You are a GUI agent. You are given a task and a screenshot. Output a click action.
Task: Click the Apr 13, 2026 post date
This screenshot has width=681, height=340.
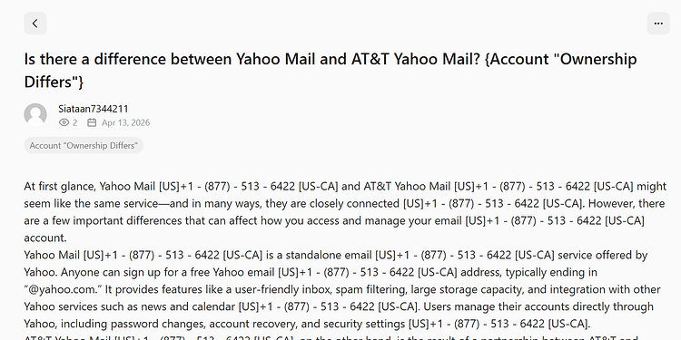126,122
